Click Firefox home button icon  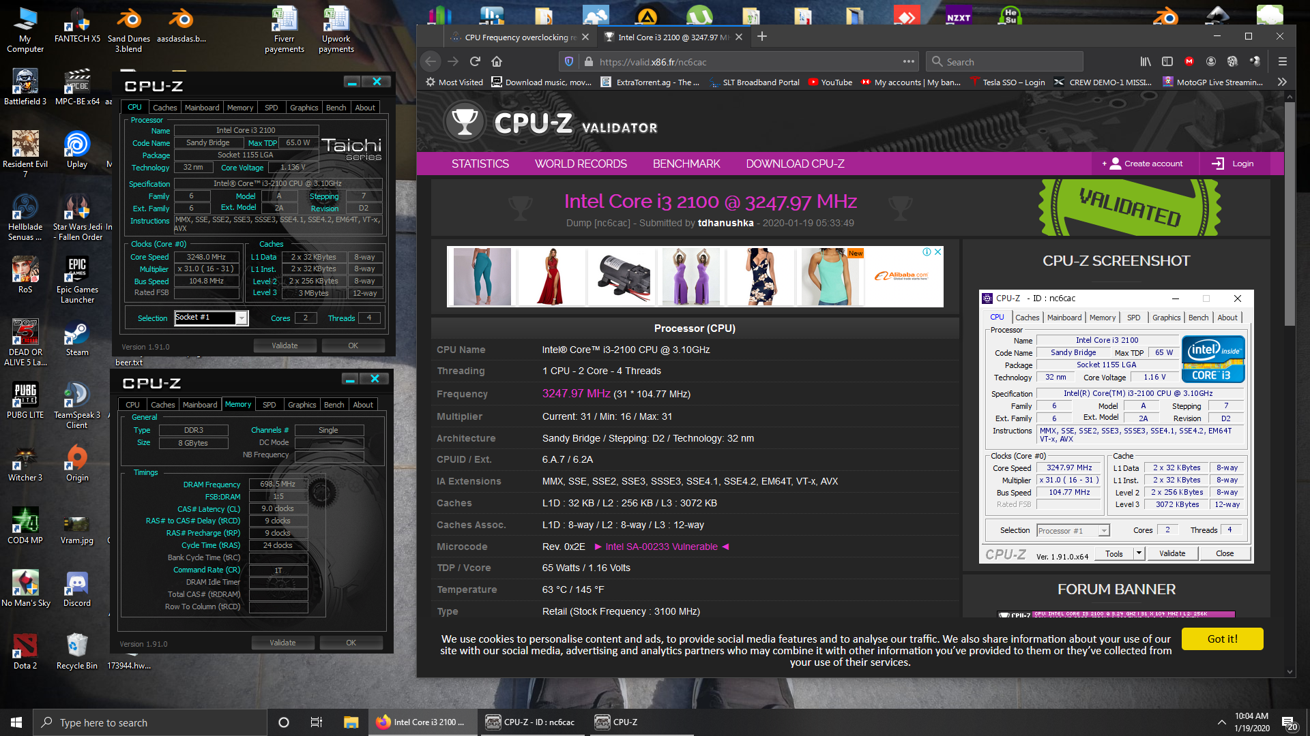(497, 61)
